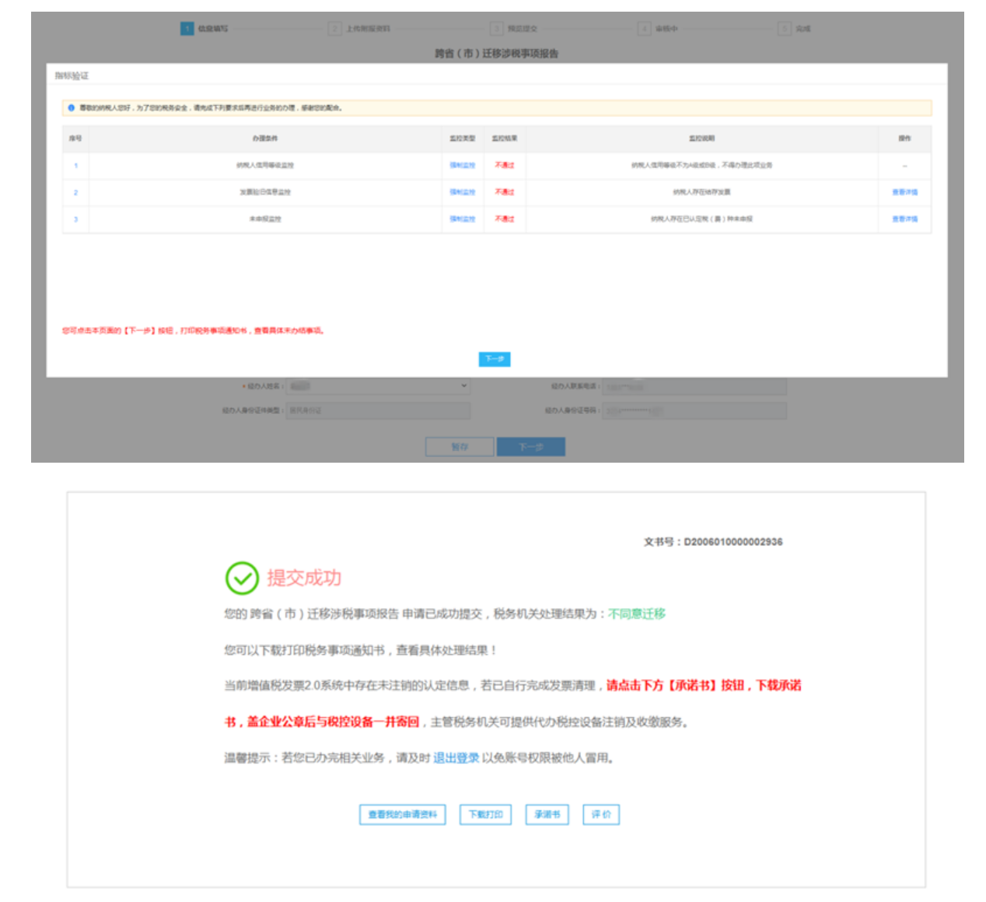
Task: Click the 退出登录 link
Action: click(x=456, y=758)
